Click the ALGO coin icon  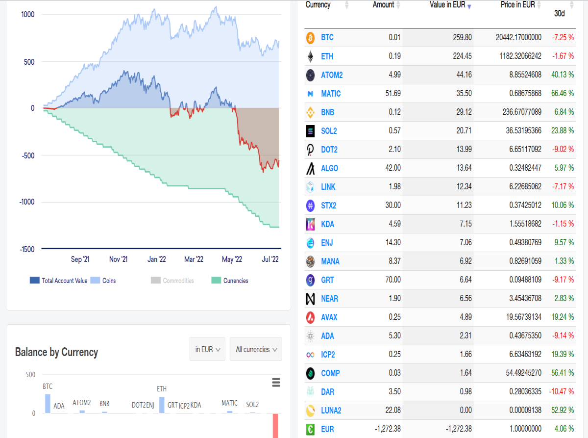(x=310, y=168)
